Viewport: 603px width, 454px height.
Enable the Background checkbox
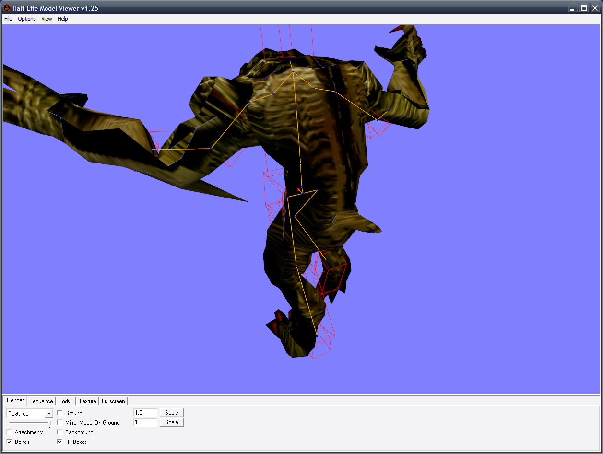pyautogui.click(x=59, y=432)
